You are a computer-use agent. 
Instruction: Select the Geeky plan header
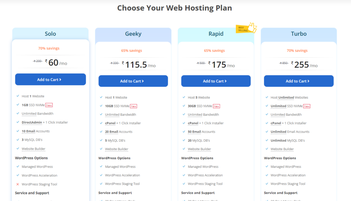[x=133, y=34]
